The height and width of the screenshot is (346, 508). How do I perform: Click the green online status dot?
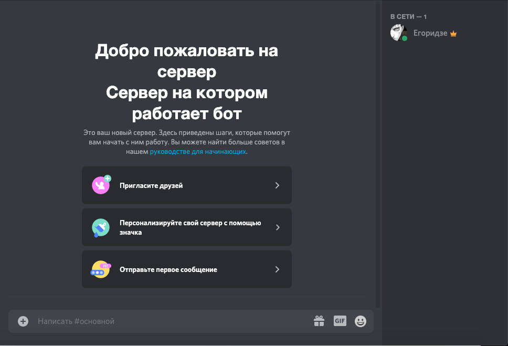coord(405,38)
